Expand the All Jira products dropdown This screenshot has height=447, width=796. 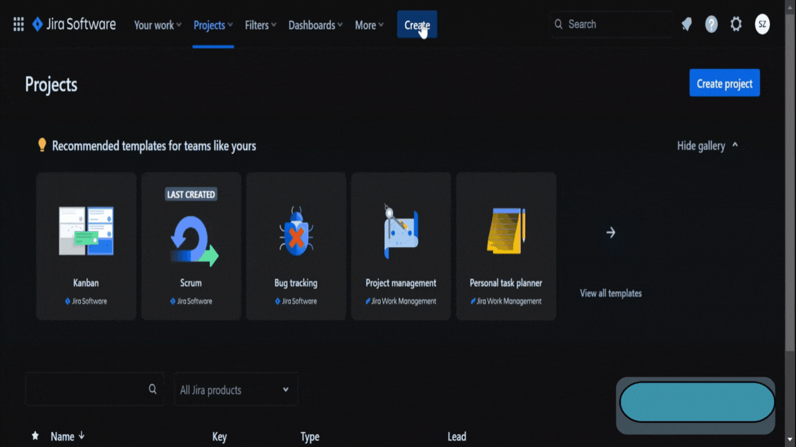(236, 390)
